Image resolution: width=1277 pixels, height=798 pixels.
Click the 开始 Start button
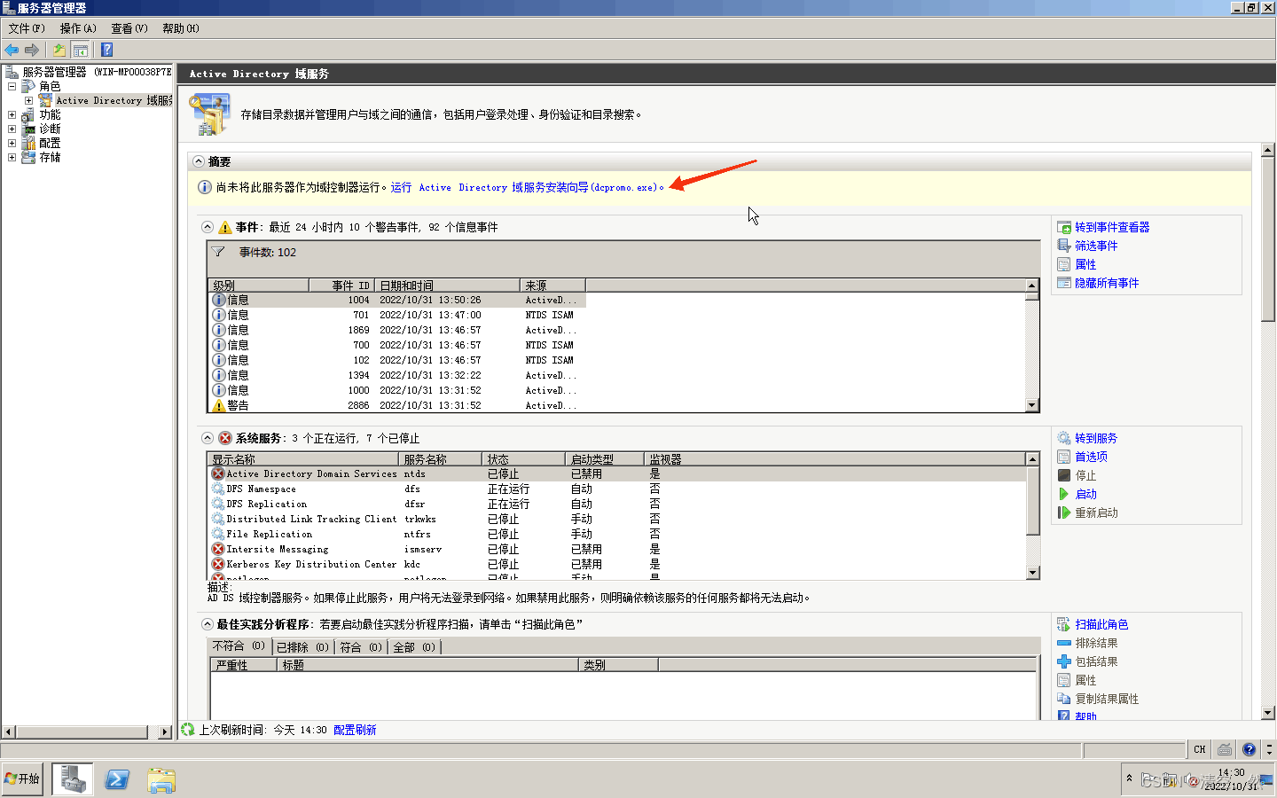(22, 778)
